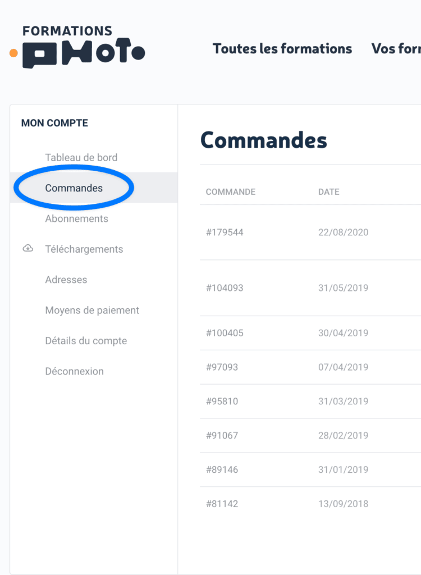View order #91067
This screenshot has width=421, height=575.
point(222,435)
